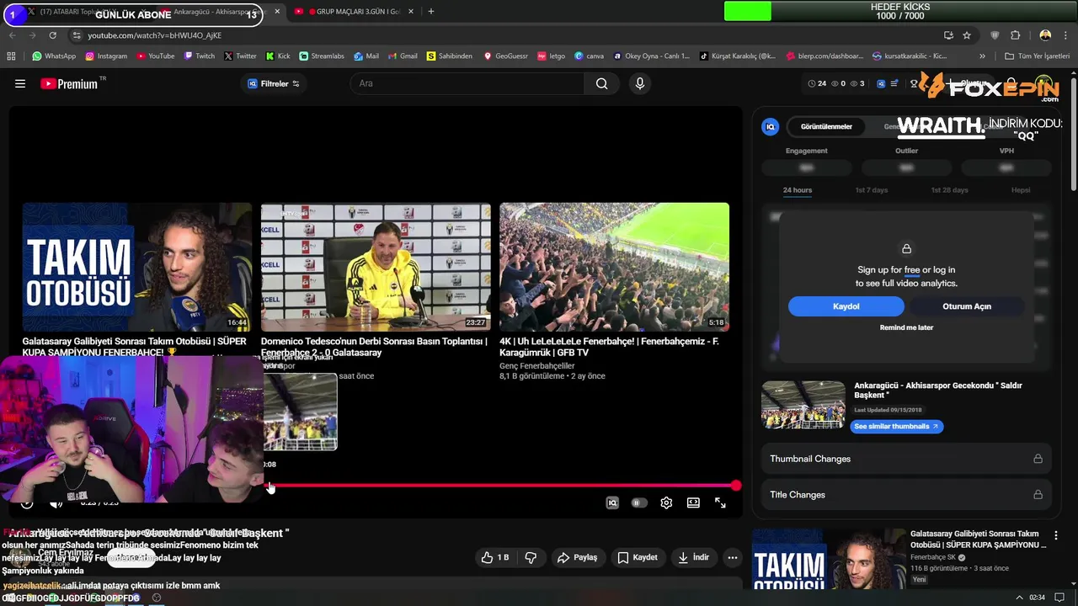Open the GeoGuessr bookmark
This screenshot has height=606, width=1078.
pyautogui.click(x=505, y=56)
